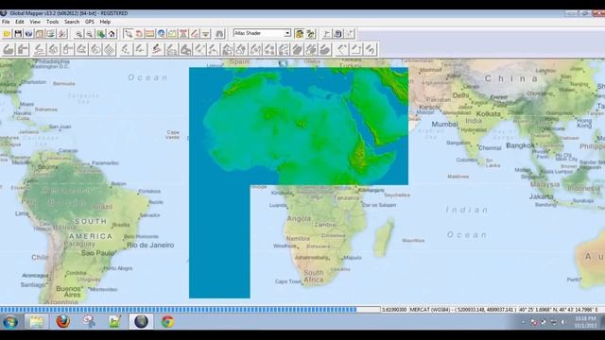Select the Pan grab-hand tool
Screen dimensions: 605x340
coord(139,34)
